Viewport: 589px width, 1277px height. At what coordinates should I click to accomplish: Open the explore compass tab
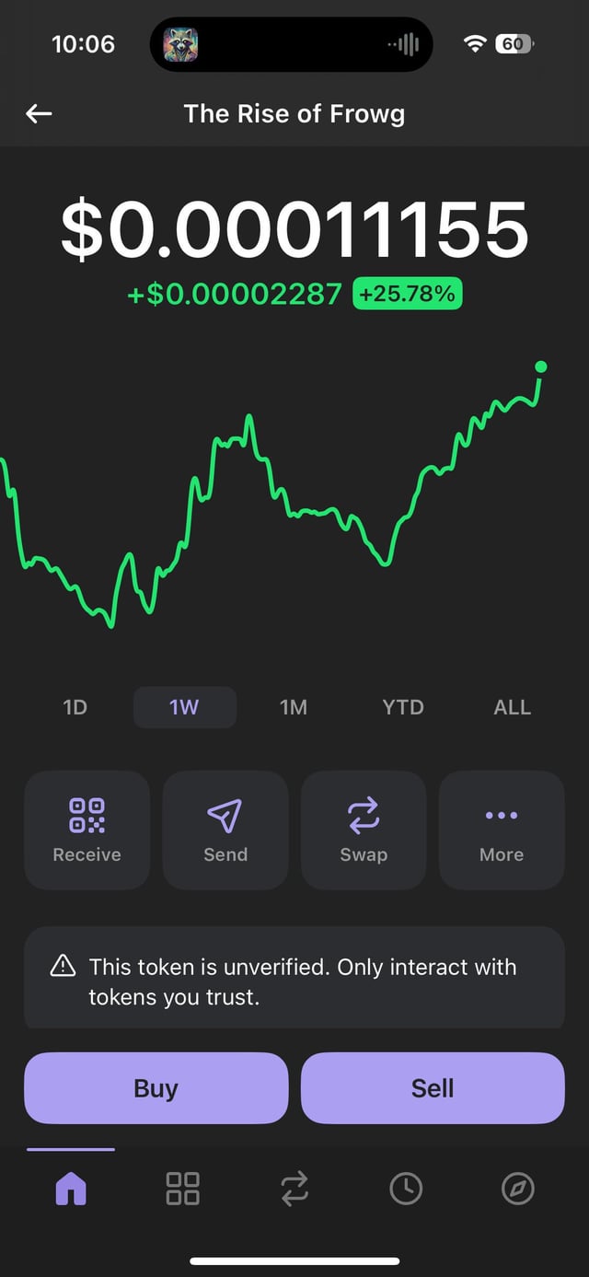517,1189
